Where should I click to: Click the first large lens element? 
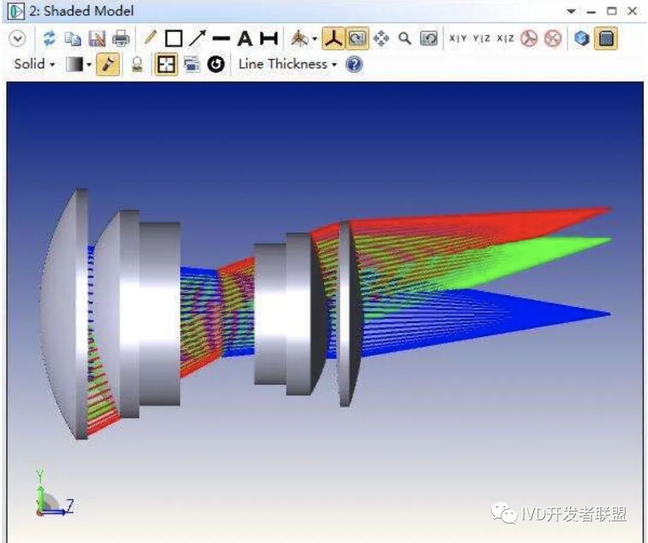point(64,314)
